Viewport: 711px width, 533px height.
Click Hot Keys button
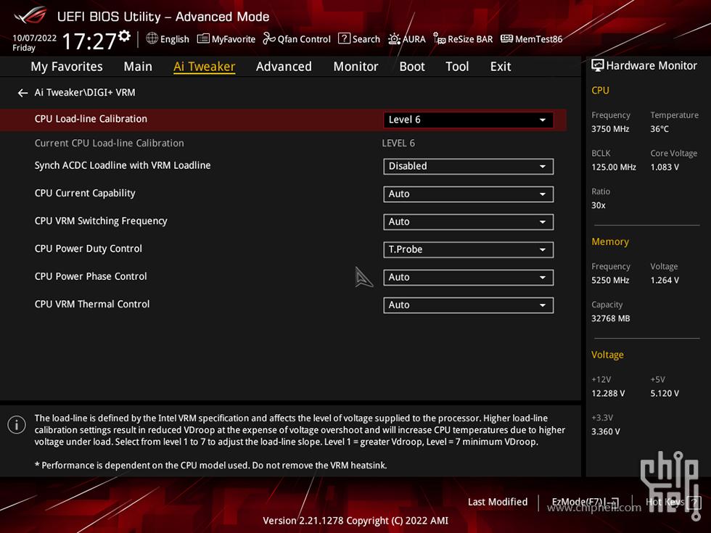pyautogui.click(x=665, y=502)
